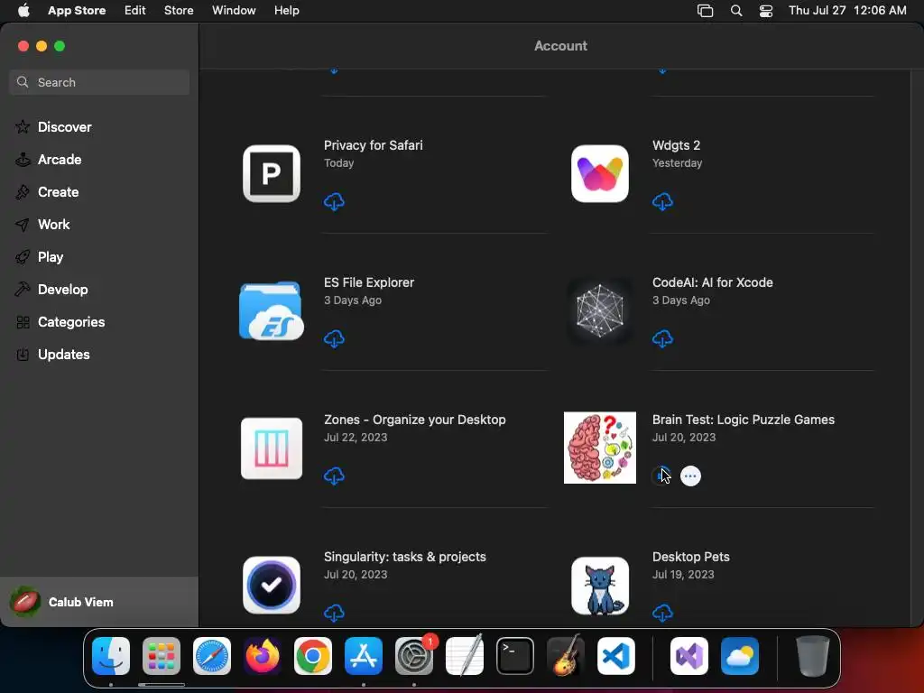Open Launchpad from the Dock

(162, 655)
